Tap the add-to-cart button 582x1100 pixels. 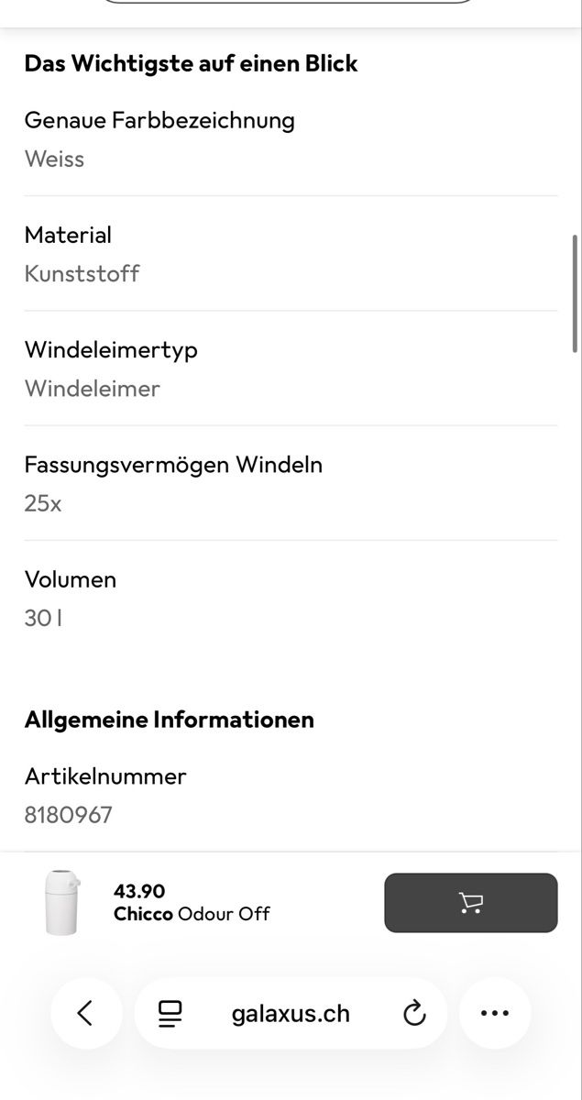click(x=470, y=903)
